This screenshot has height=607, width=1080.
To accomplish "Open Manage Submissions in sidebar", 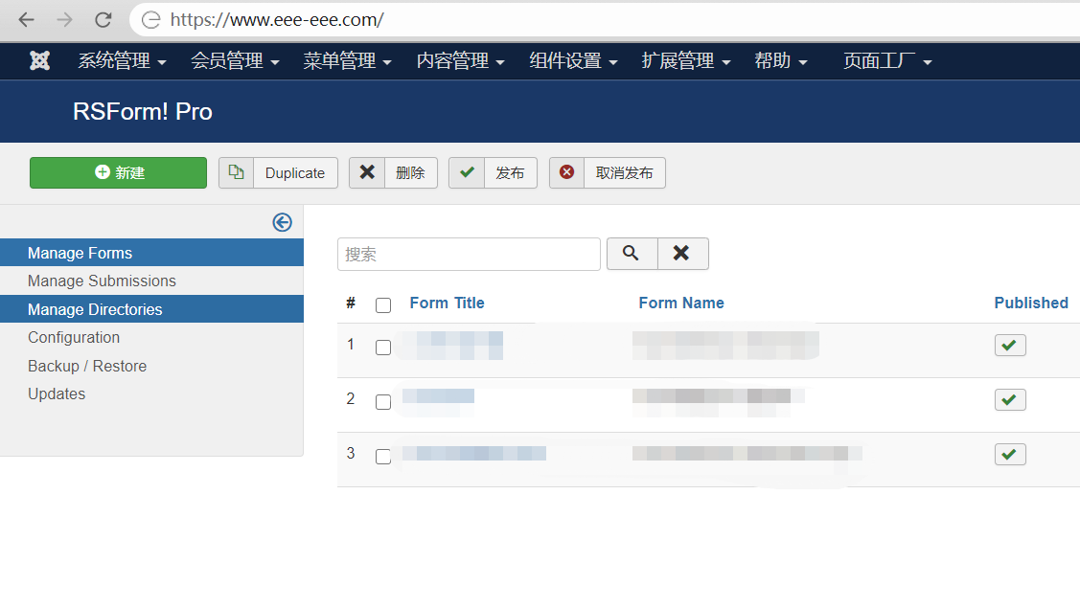I will [x=102, y=281].
